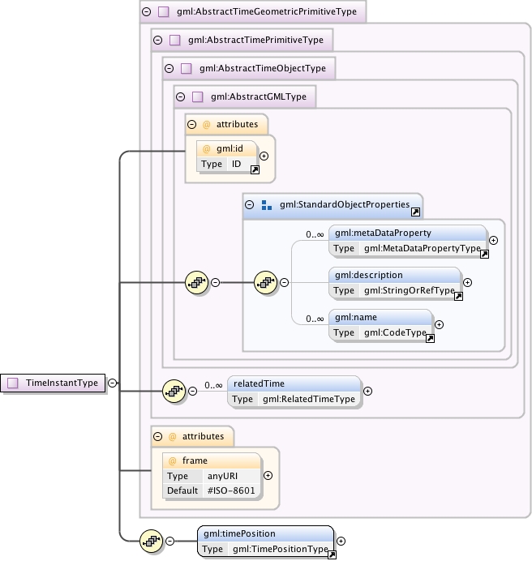Follow the reference arrow on gml:id
Screen dimensions: 532x561
[x=255, y=170]
